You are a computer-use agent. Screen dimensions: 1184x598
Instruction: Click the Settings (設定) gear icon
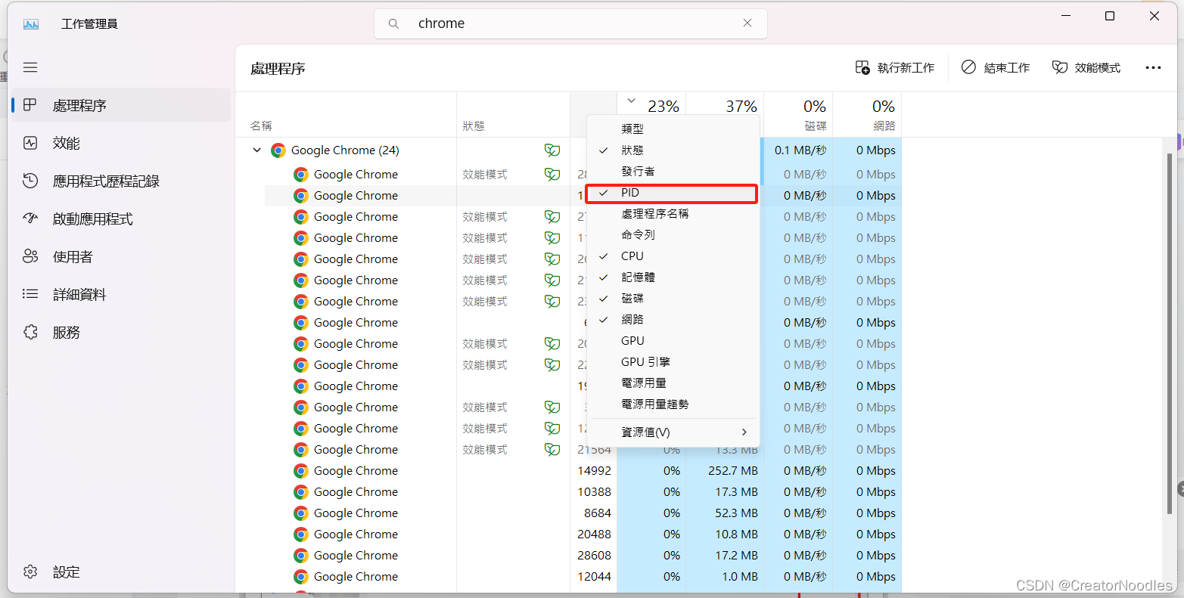(x=30, y=572)
